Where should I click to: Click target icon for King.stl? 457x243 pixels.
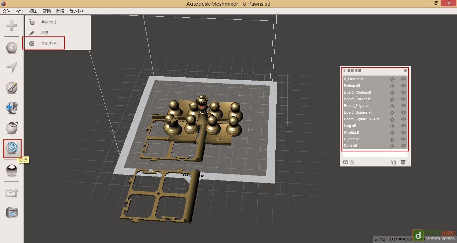[392, 126]
